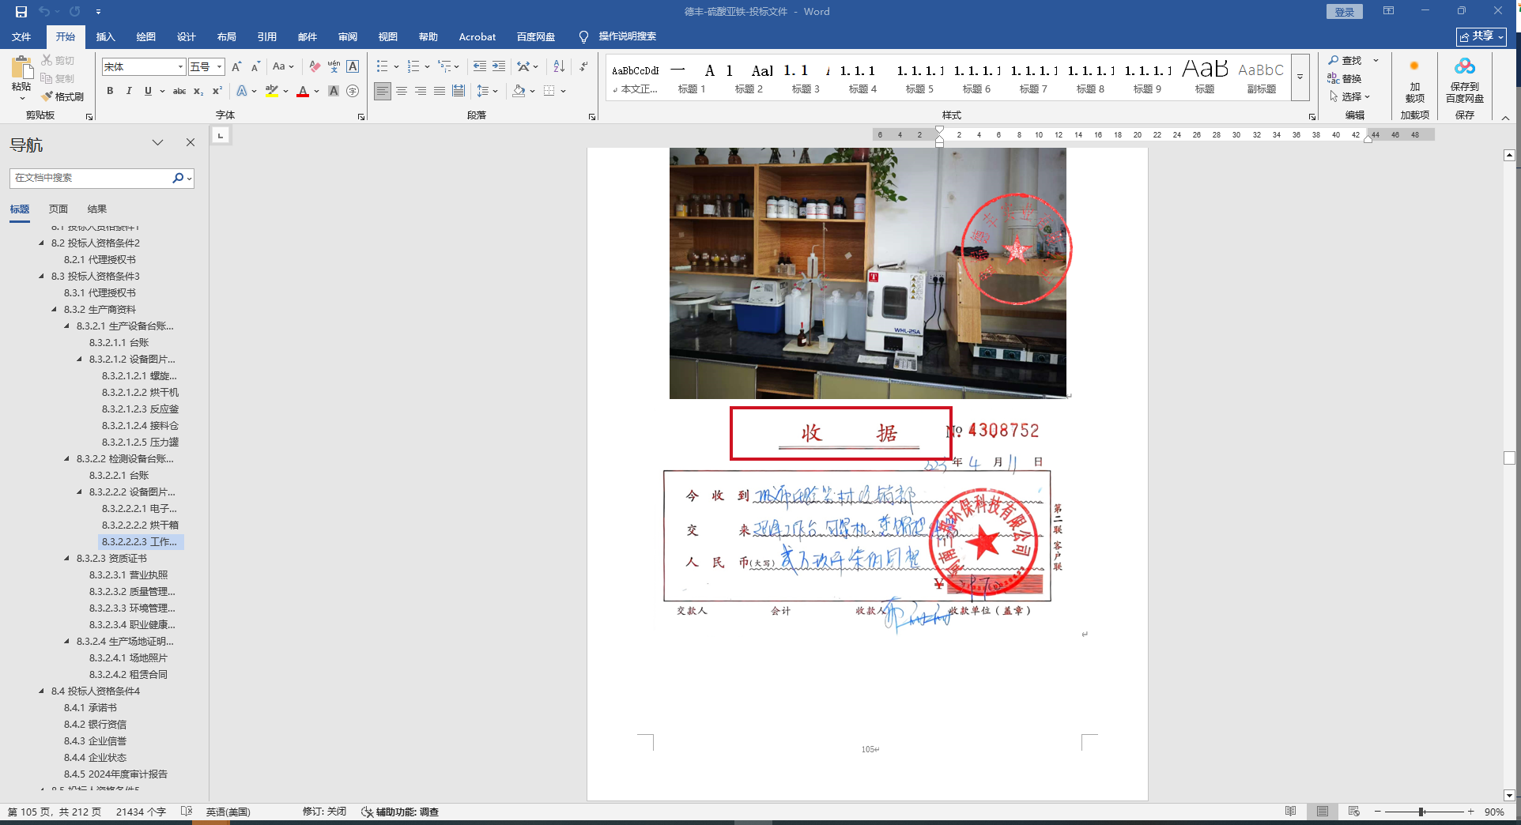Apply the 标题 1 heading style
The height and width of the screenshot is (825, 1521).
[692, 77]
